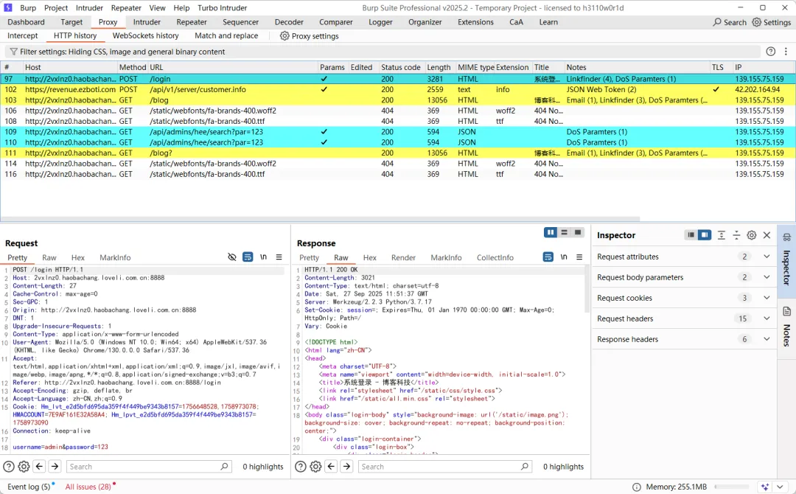Screen dimensions: 796x494
Task: Click the memory usage progress bar
Action: pyautogui.click(x=732, y=487)
